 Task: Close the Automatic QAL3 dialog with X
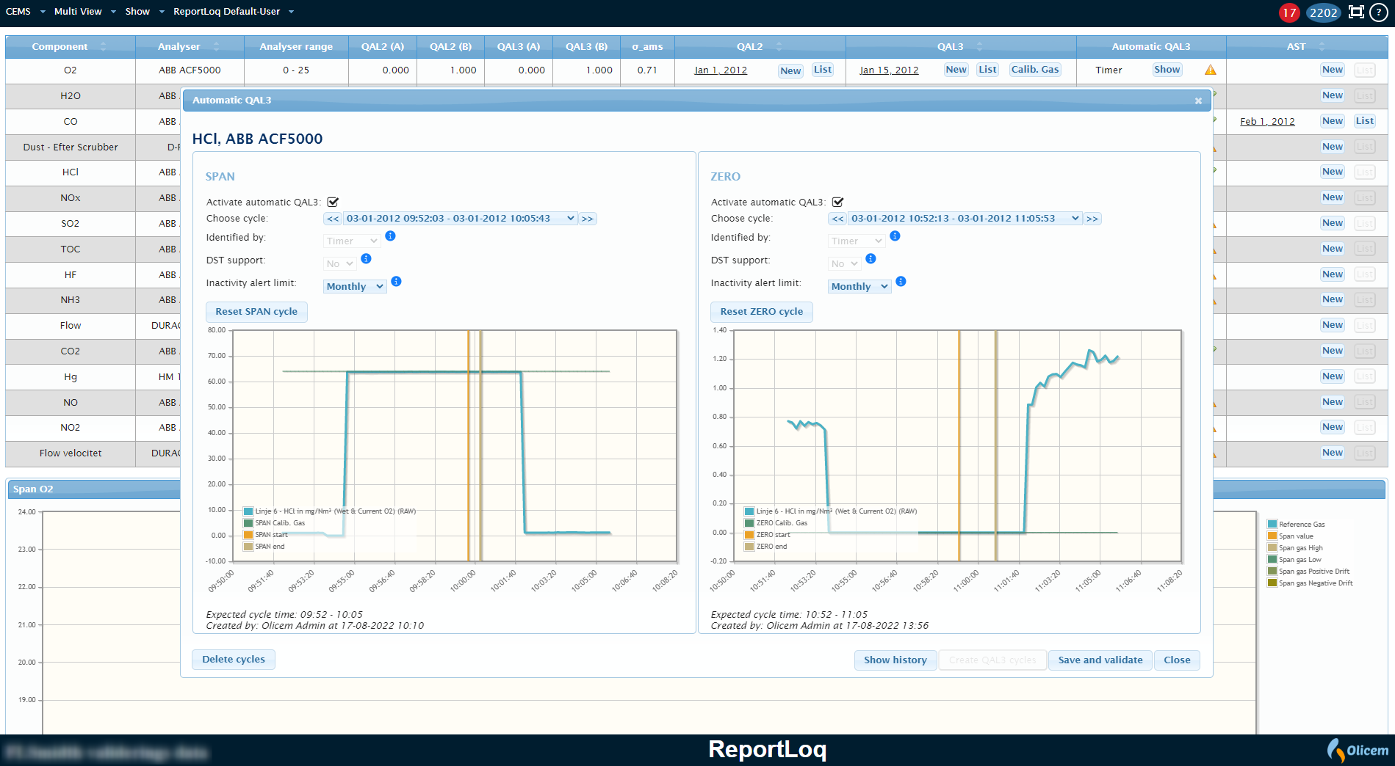tap(1198, 101)
